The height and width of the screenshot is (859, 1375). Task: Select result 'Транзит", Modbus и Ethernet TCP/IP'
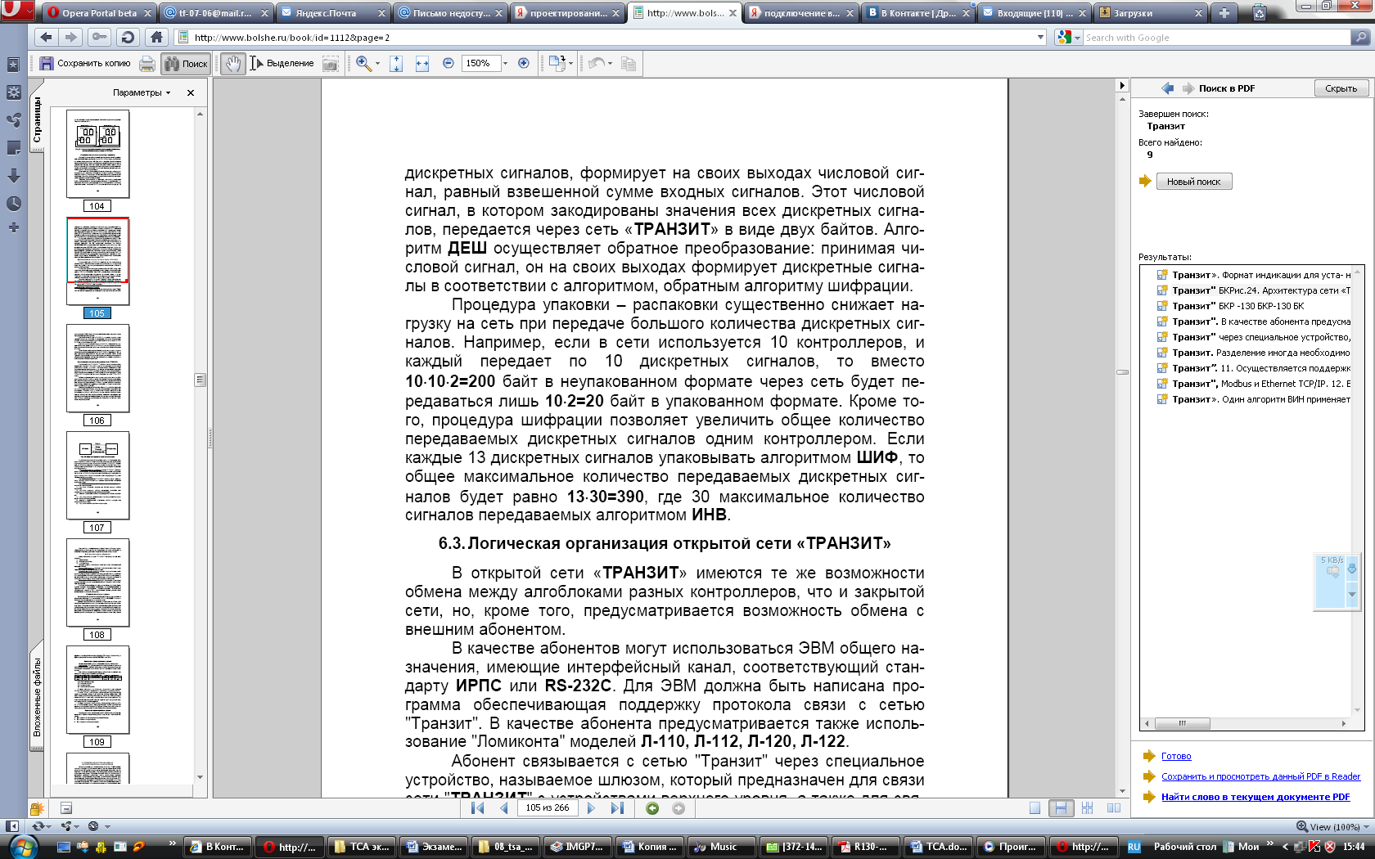click(x=1254, y=384)
